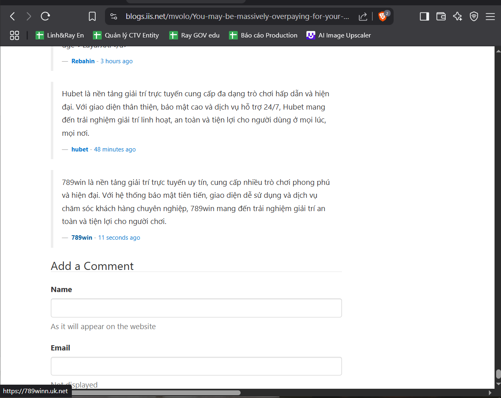Open Báo cáo Production bookmark

[x=263, y=35]
